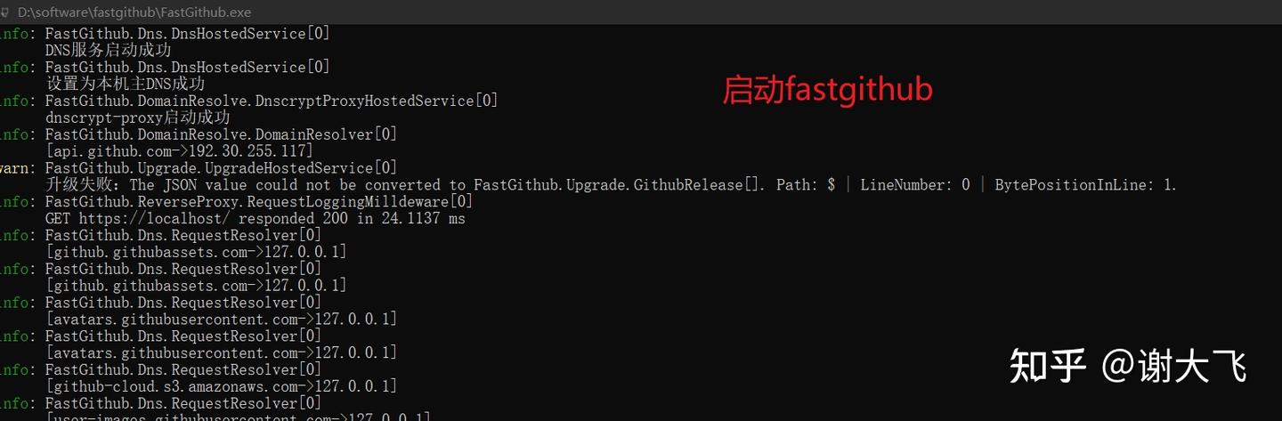Select the 'DNS服务启动成功' log line
The height and width of the screenshot is (421, 1282).
[108, 50]
